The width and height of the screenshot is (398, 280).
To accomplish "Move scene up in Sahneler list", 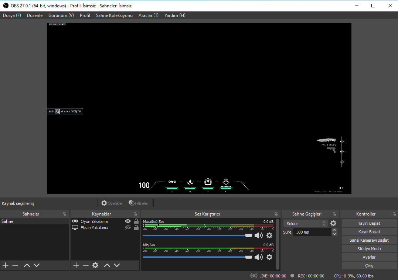I will [27, 265].
